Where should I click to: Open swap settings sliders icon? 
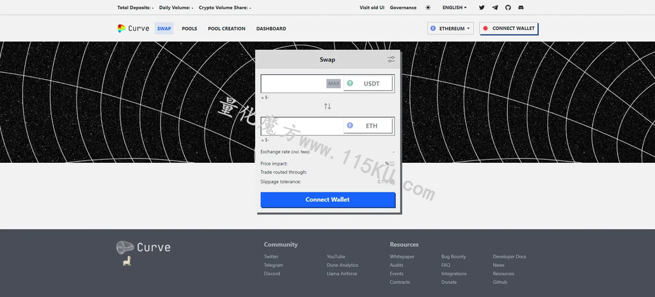[x=391, y=59]
